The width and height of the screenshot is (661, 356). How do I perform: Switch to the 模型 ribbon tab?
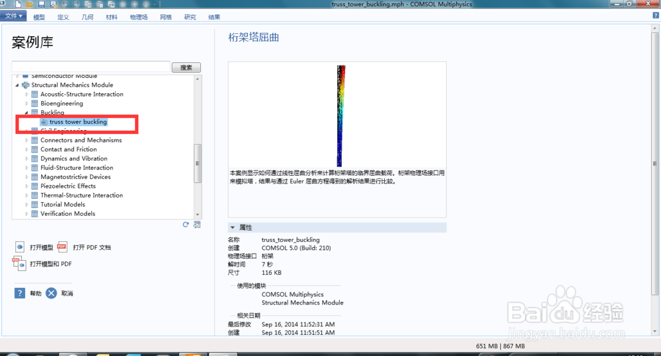(x=39, y=17)
